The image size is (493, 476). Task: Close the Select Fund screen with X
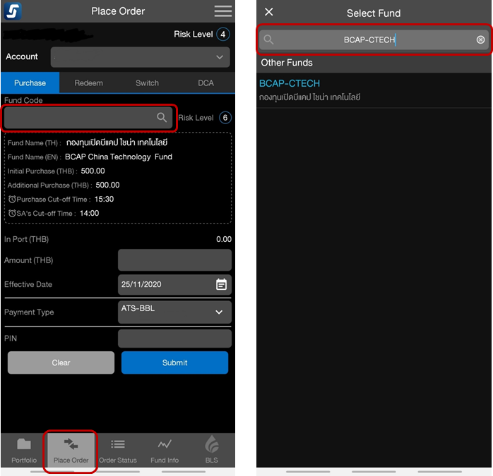click(268, 12)
